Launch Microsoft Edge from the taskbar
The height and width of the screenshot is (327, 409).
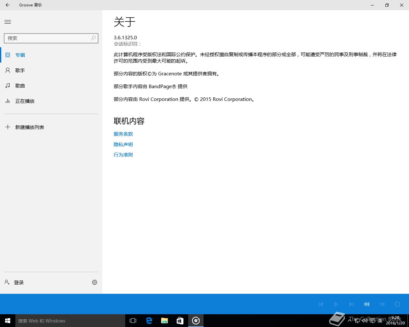pos(149,321)
